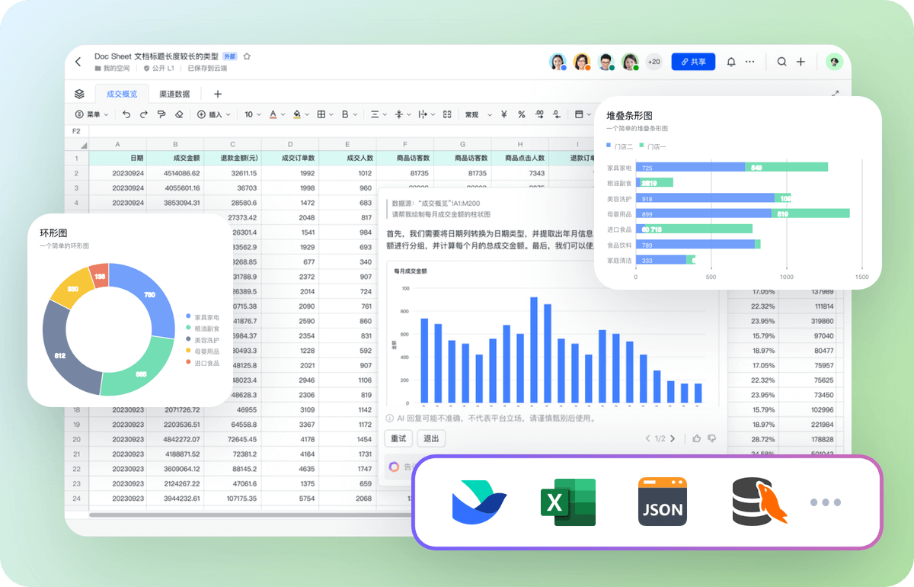
Task: Give the AI reply a thumbs up
Action: (x=696, y=438)
